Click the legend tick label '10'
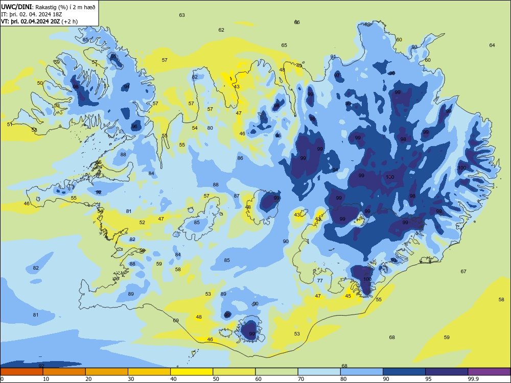Screen dimensions: 511x383 (x=46, y=379)
